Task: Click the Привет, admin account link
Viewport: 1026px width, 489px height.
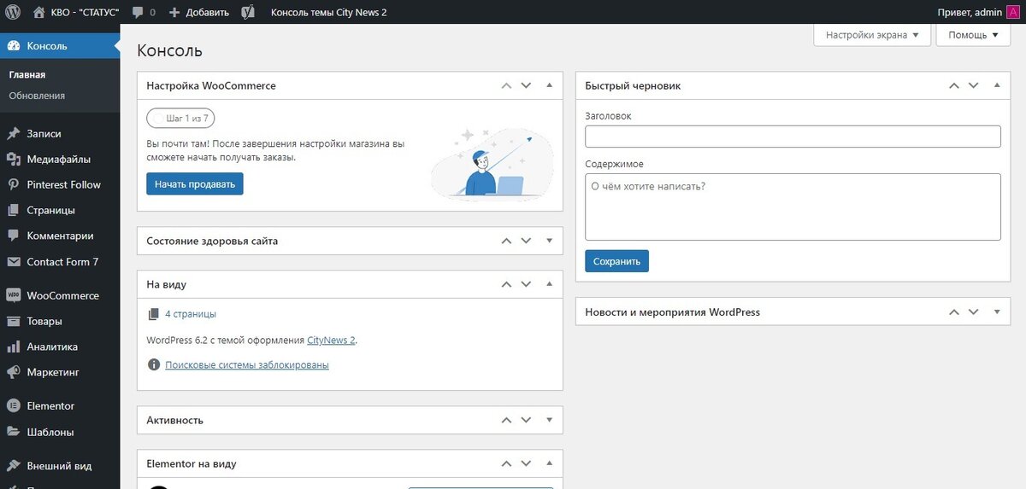Action: [x=970, y=13]
